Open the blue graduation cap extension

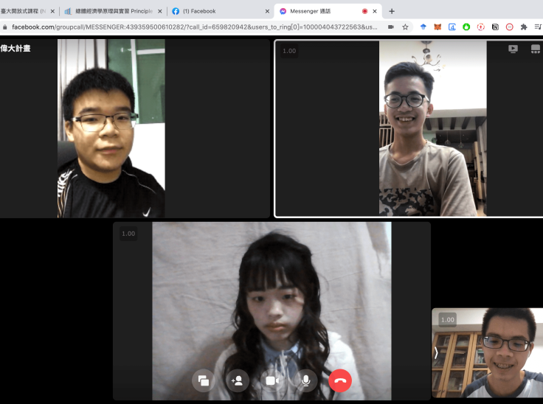[423, 27]
